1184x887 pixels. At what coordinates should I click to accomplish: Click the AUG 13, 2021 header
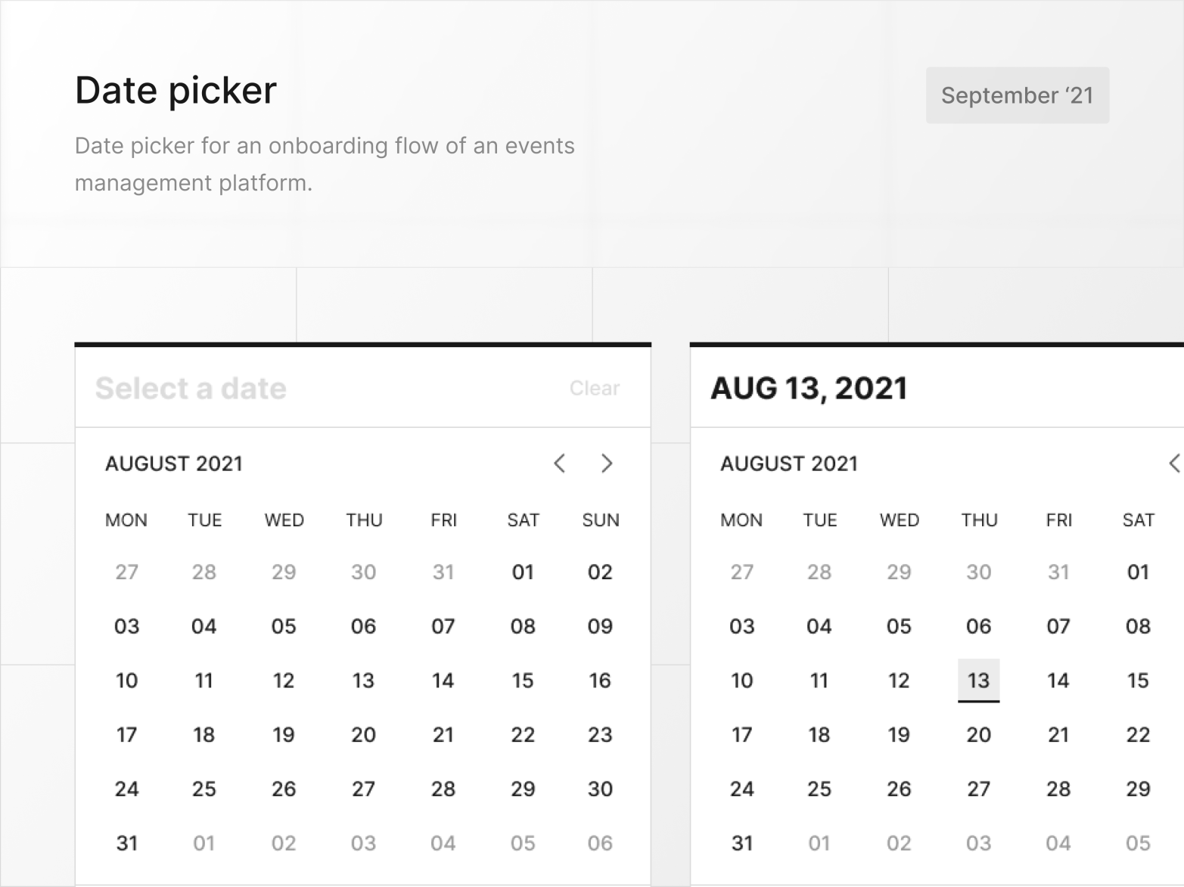pyautogui.click(x=809, y=387)
